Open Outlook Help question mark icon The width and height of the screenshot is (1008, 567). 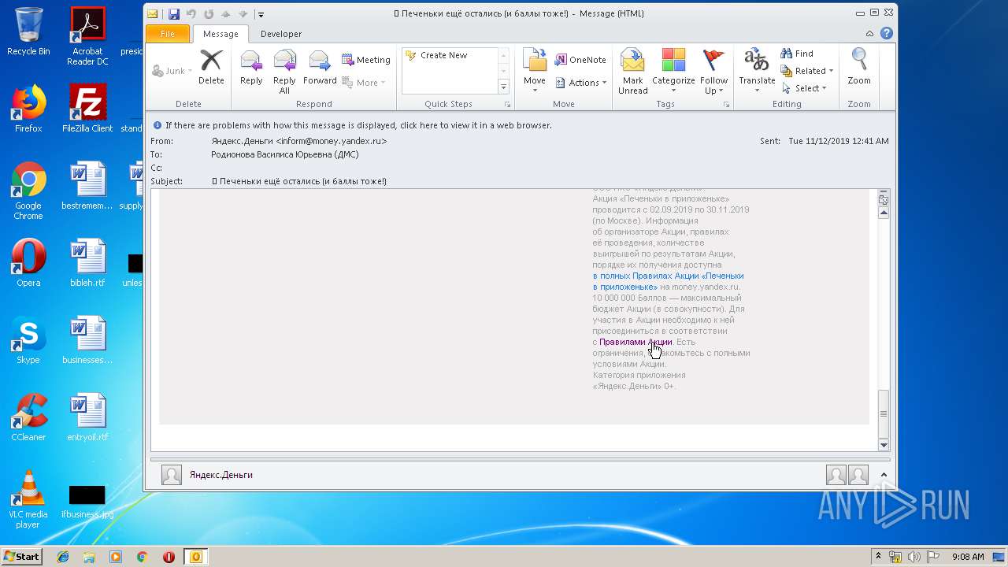coord(887,34)
